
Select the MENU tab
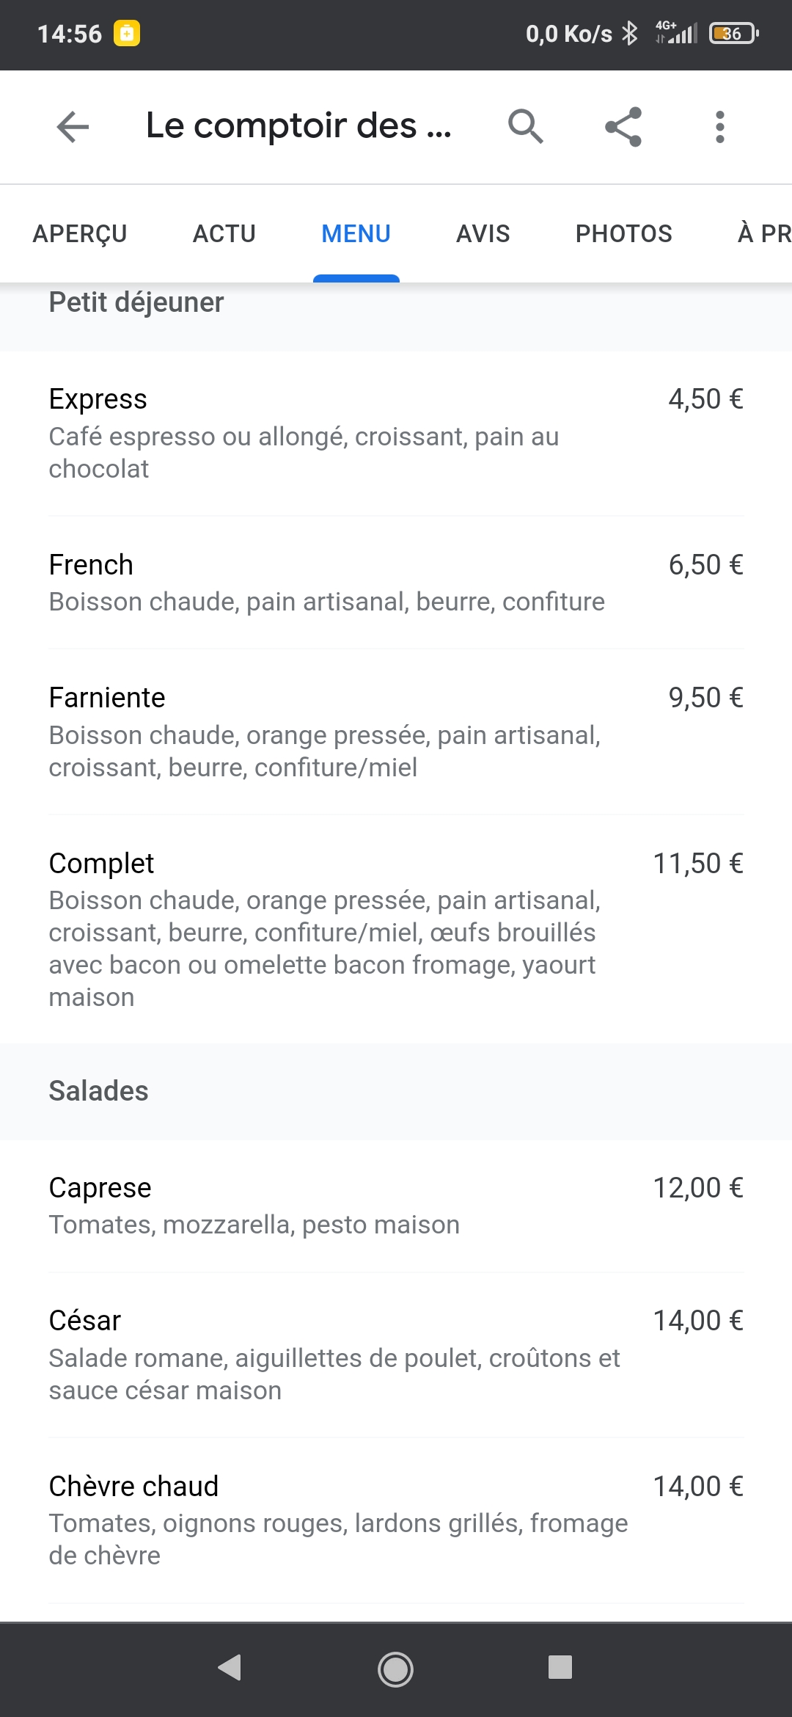[x=356, y=233]
